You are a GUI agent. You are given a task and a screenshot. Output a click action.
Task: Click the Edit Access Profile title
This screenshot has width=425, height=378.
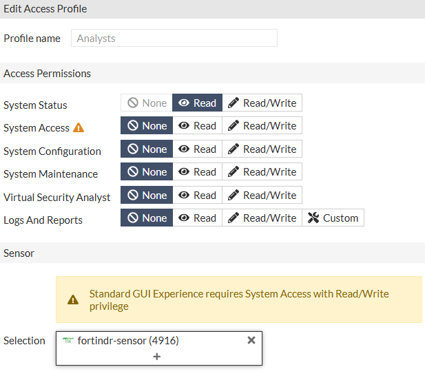tap(45, 9)
